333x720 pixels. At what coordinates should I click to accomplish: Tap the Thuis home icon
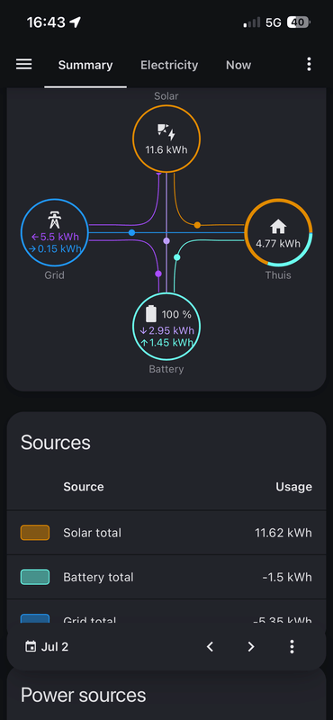278,226
